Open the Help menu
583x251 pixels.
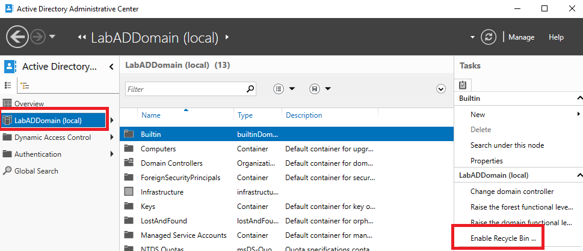pyautogui.click(x=556, y=37)
